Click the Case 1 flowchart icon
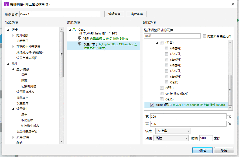 click(74, 30)
